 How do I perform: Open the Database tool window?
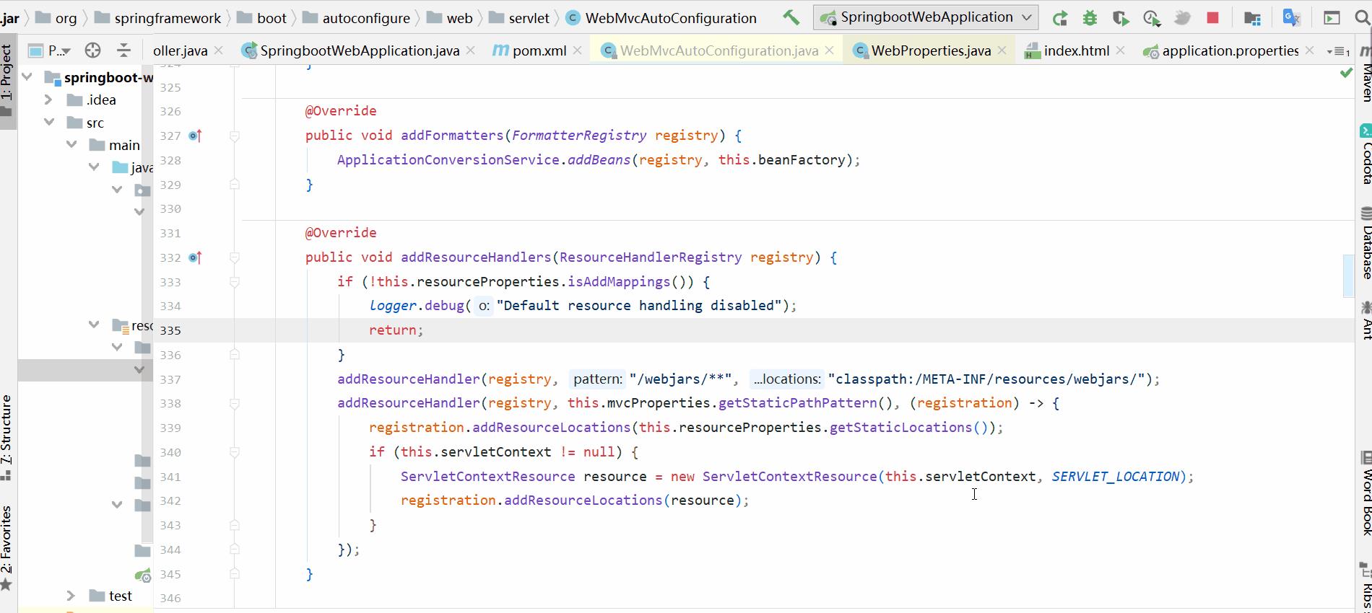(1365, 244)
